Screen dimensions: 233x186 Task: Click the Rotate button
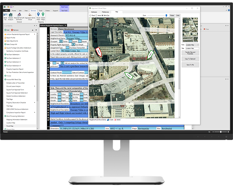click(172, 15)
